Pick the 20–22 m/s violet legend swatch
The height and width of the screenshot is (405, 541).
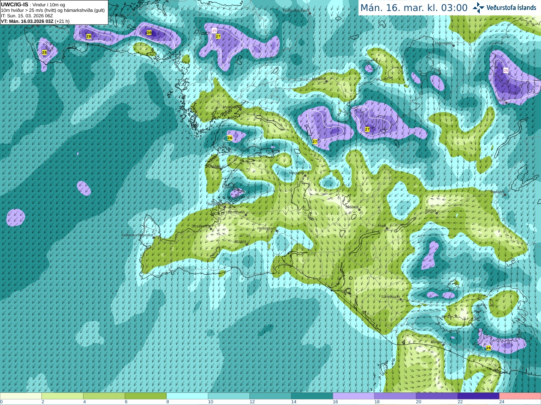tap(437, 396)
